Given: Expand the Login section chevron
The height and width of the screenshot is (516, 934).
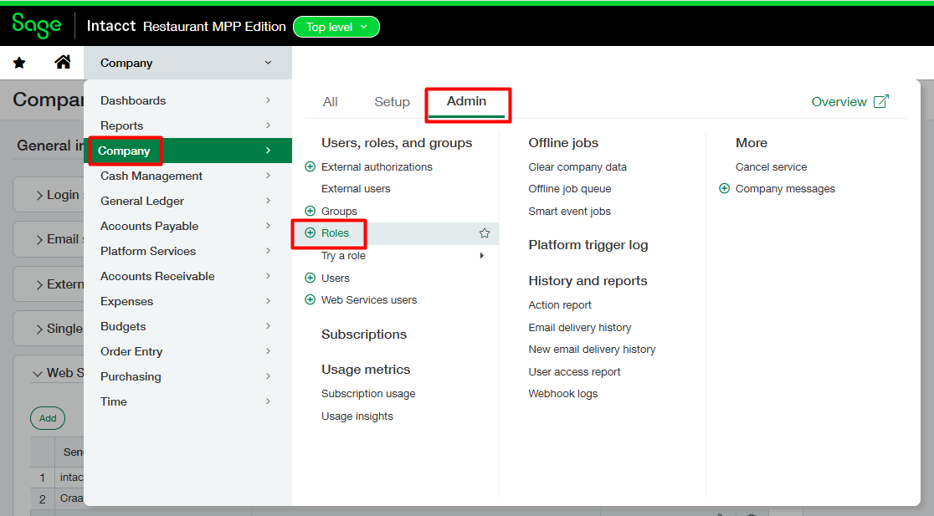Looking at the screenshot, I should click(39, 195).
